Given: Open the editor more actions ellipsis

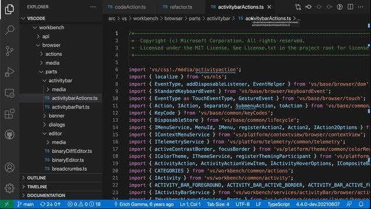Looking at the screenshot, I should point(361,7).
